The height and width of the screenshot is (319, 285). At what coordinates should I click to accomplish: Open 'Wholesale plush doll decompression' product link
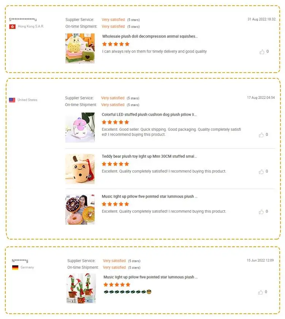click(150, 36)
